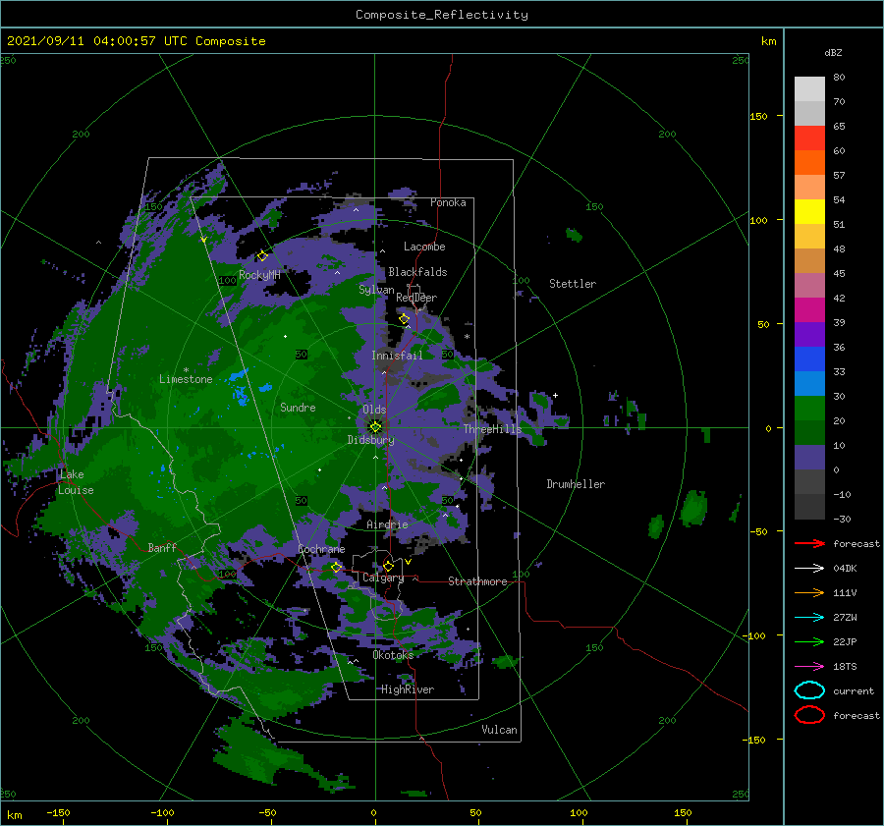The image size is (884, 826).
Task: Click the Ponoka city label
Action: [448, 202]
